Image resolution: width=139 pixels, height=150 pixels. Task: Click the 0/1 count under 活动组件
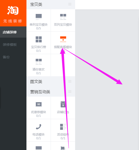coord(63,138)
